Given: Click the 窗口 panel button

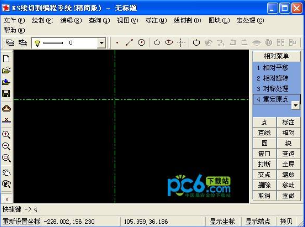Looking at the screenshot, I should point(264,154).
